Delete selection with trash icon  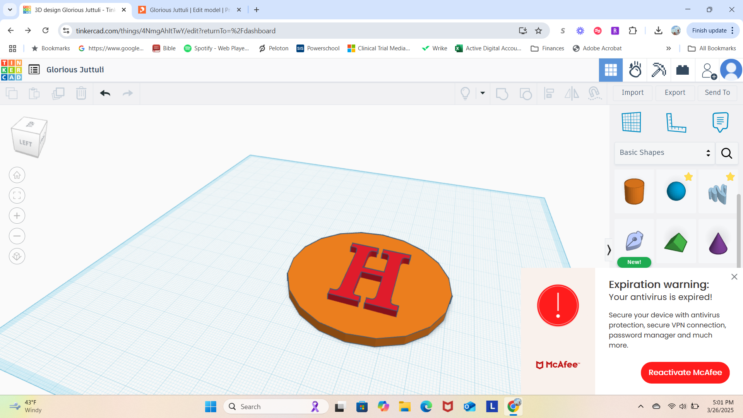(81, 93)
